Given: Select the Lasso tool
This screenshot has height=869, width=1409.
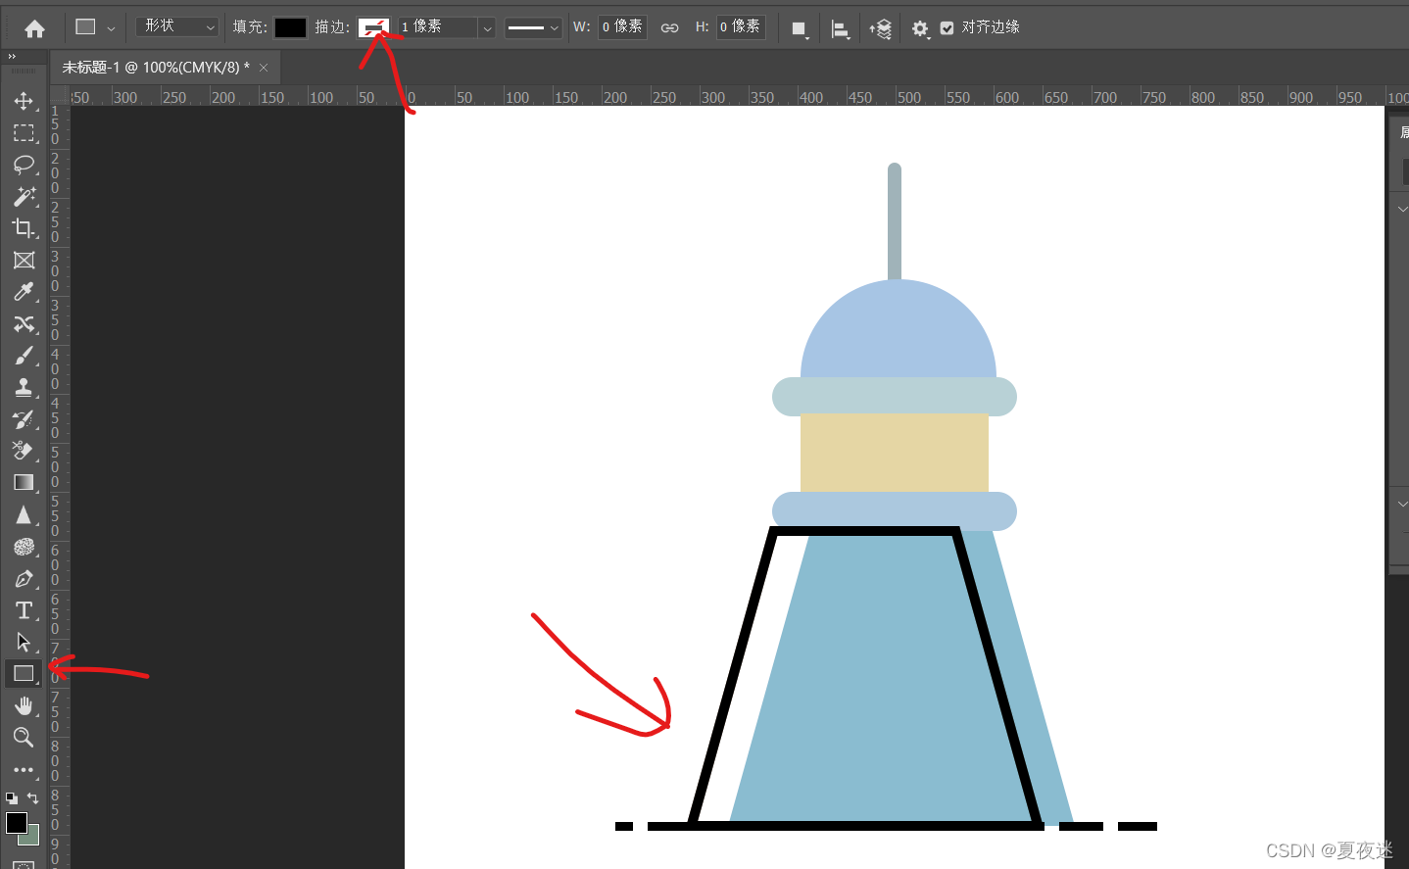Looking at the screenshot, I should (x=24, y=165).
